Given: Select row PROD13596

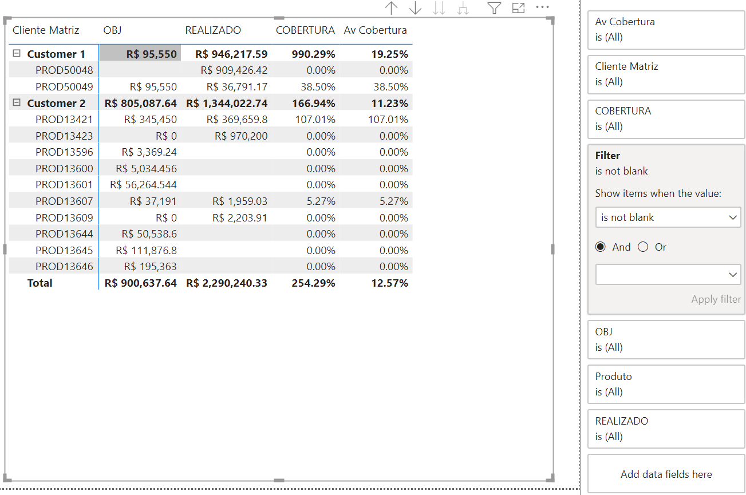Looking at the screenshot, I should tap(211, 152).
